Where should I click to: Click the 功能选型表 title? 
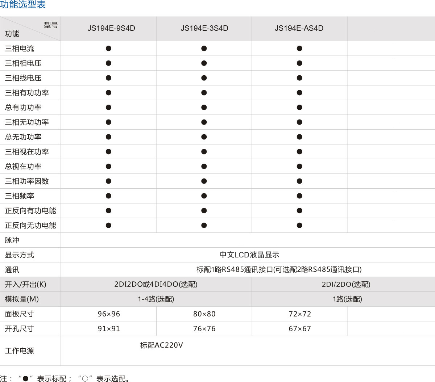23,5
